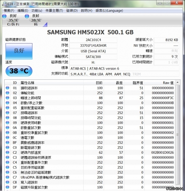Screen dimensions: 185x191
Task: Open the 功能(u) menu
Action: [x=37, y=11]
